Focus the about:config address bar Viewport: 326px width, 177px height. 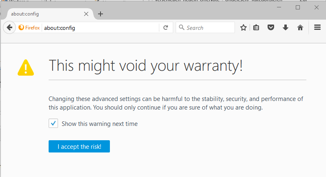(x=100, y=28)
